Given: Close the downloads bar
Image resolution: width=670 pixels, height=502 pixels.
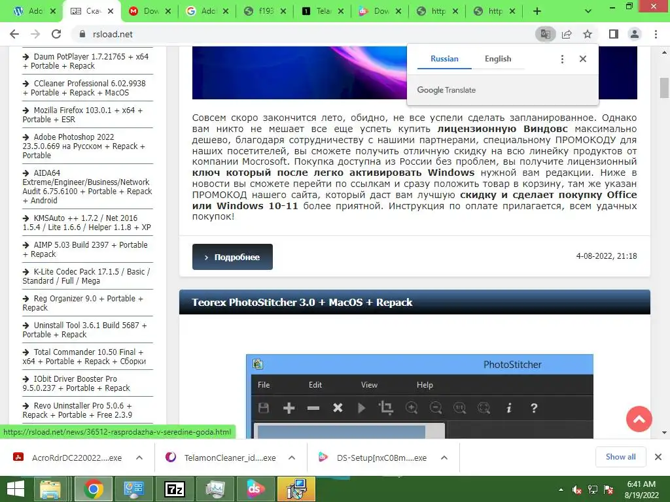Looking at the screenshot, I should pyautogui.click(x=658, y=457).
